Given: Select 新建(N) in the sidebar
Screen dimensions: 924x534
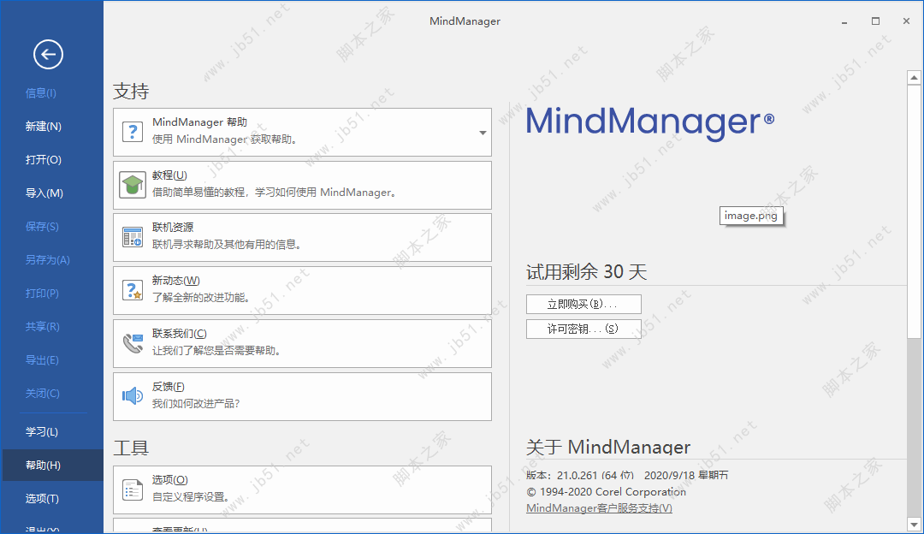Looking at the screenshot, I should click(43, 126).
